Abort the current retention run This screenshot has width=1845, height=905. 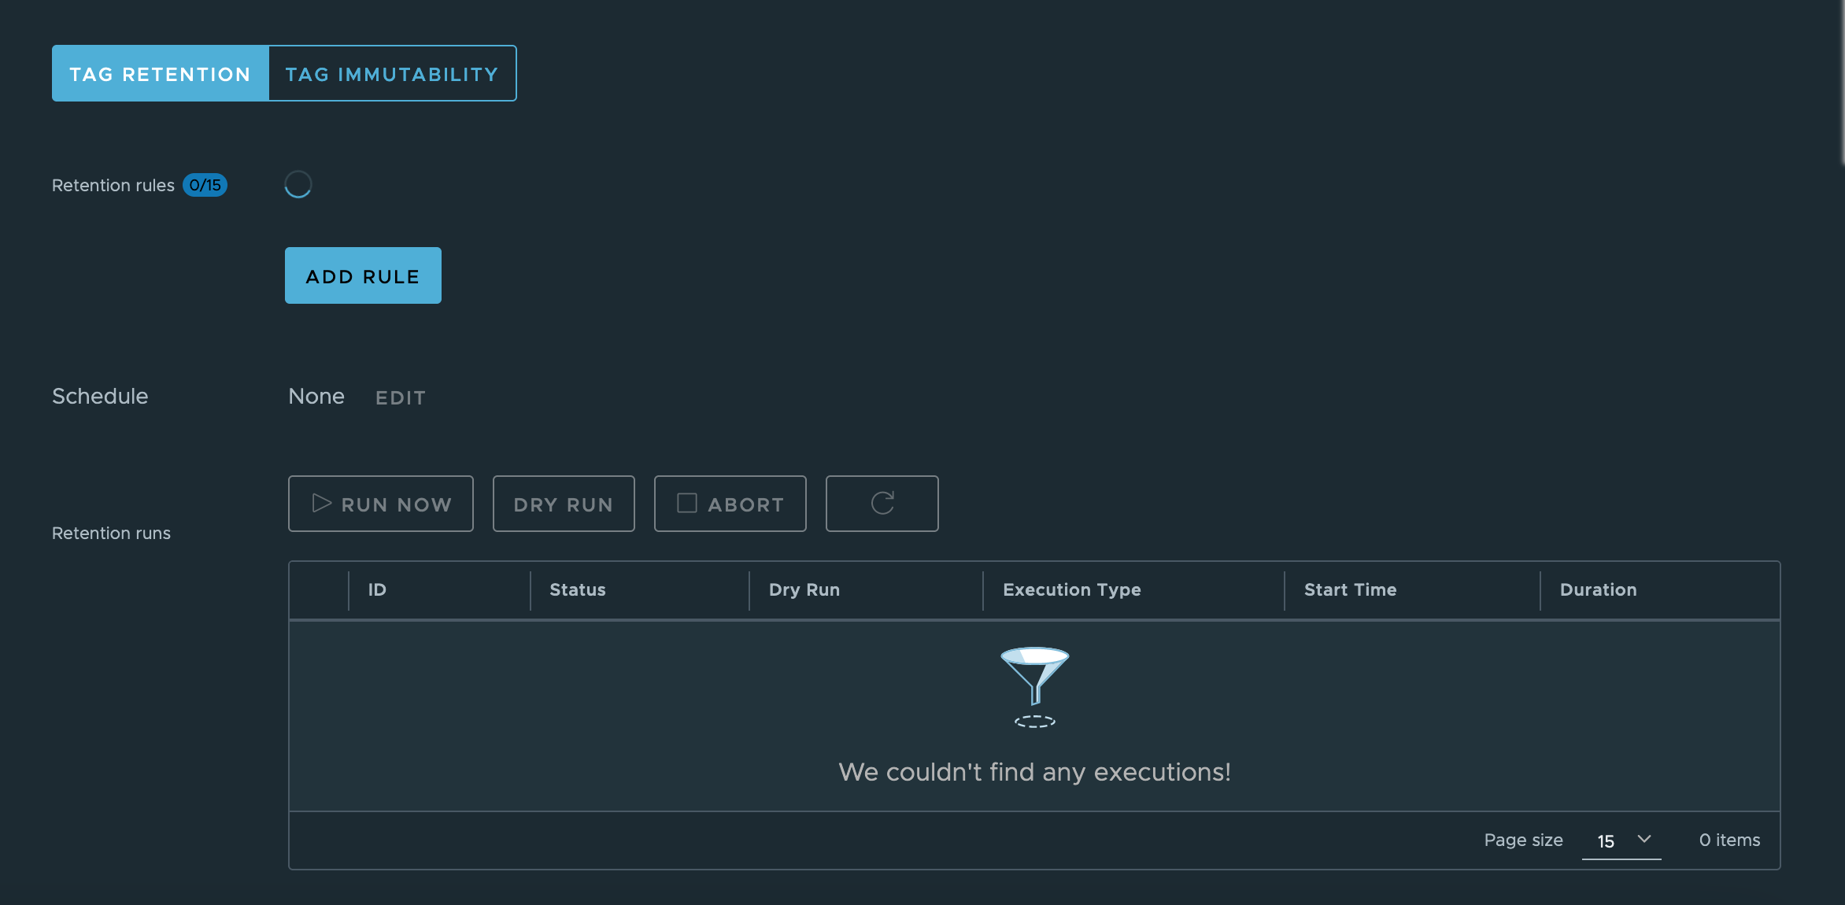pos(730,504)
